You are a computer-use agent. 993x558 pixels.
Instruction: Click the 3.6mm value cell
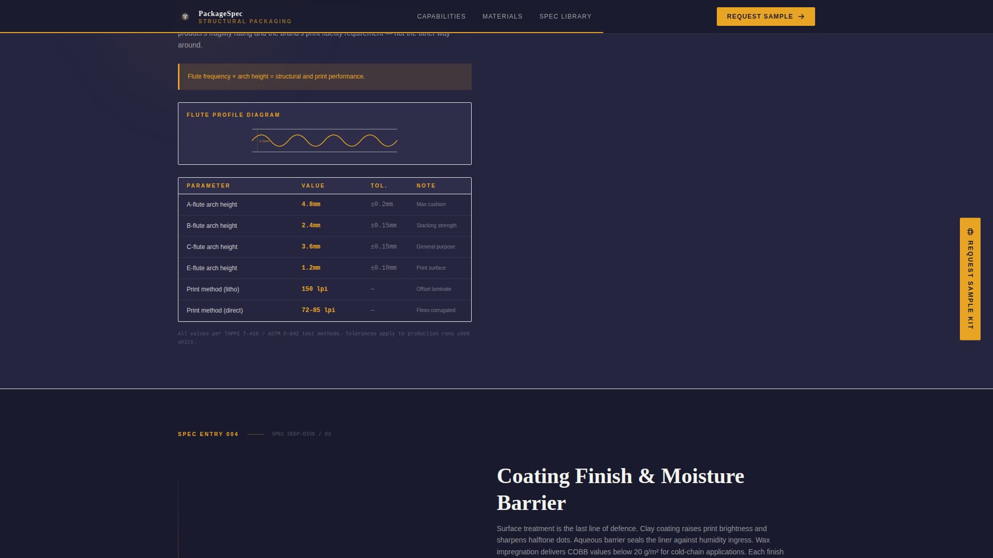pos(311,246)
